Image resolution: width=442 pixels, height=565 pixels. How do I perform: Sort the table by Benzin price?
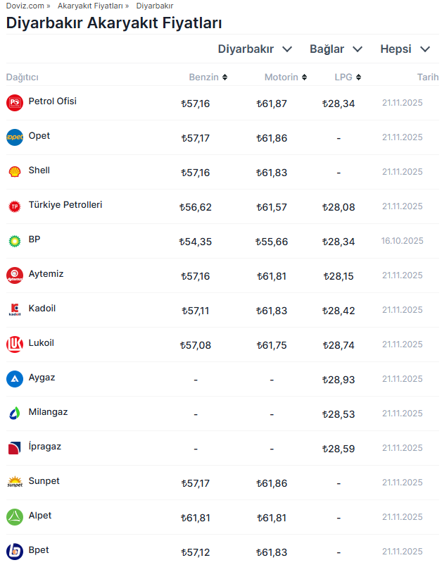tap(208, 77)
